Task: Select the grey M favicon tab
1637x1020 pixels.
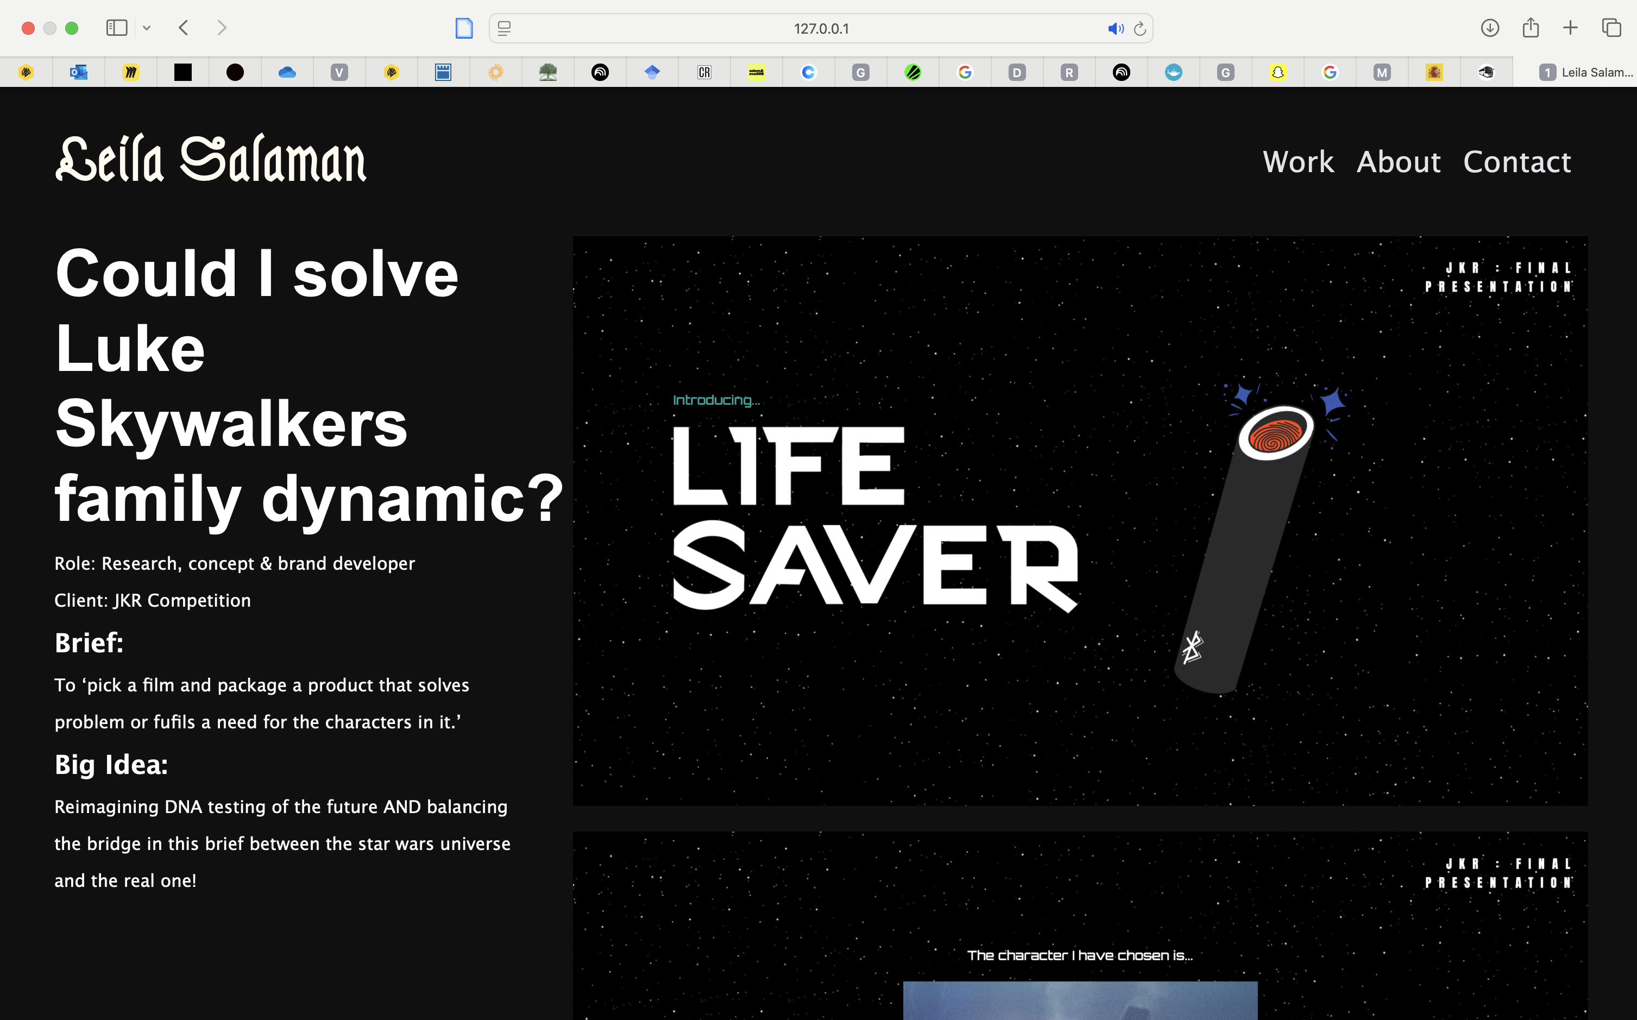Action: pyautogui.click(x=1382, y=72)
